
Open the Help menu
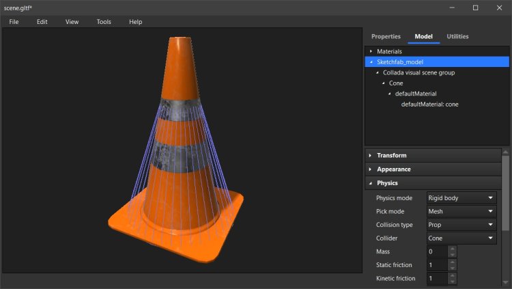(135, 22)
